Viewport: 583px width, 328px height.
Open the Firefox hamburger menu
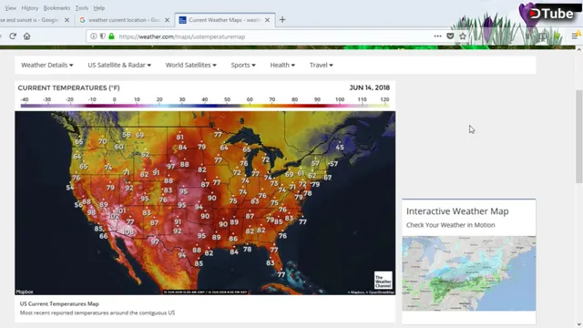pyautogui.click(x=575, y=36)
